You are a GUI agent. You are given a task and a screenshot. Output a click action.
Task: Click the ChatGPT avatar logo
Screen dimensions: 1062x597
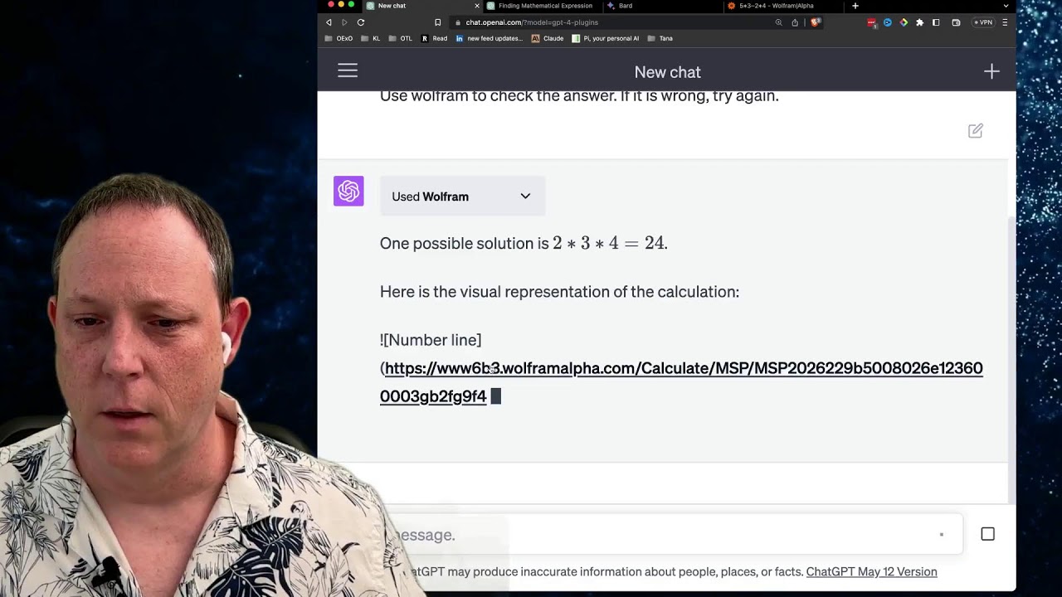(x=348, y=192)
